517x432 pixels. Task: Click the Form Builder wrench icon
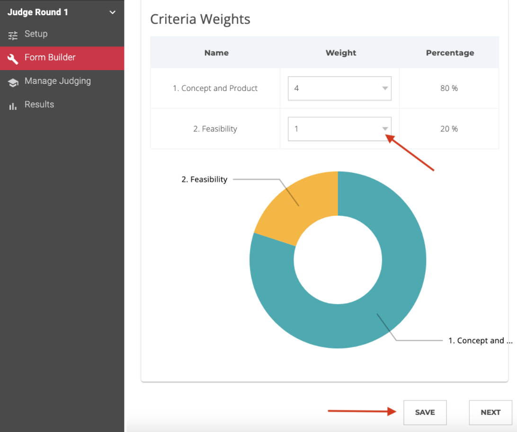[x=13, y=59]
